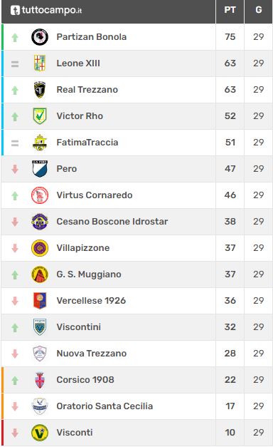
Task: Click the red down arrow beside Vercellese 1926
Action: point(15,300)
